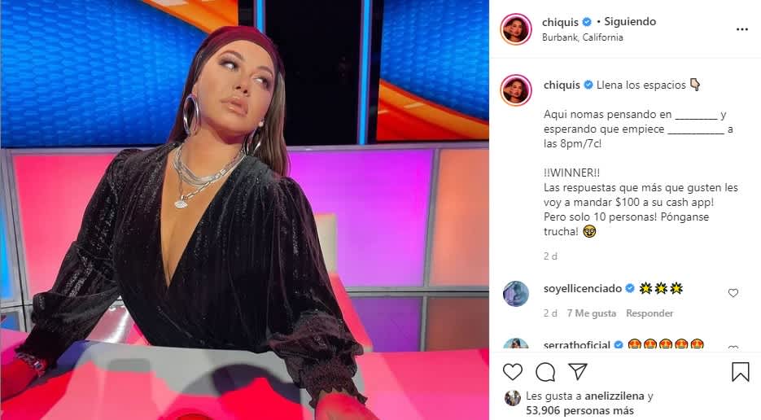Click the main post photo
The height and width of the screenshot is (420, 761).
point(245,210)
